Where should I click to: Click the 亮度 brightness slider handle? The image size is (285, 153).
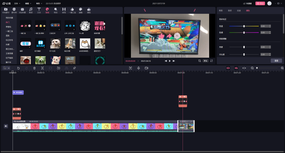click(x=244, y=47)
